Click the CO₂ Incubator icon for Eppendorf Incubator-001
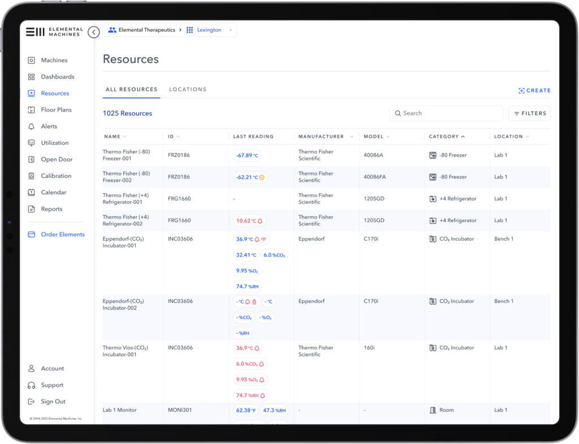Image resolution: width=579 pixels, height=444 pixels. pos(433,239)
